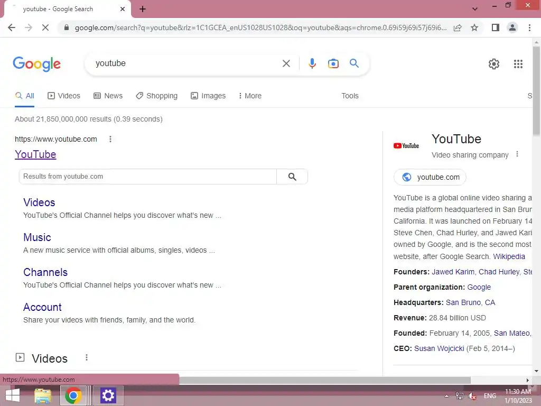Screen dimensions: 541x406
Task: Open the Channels sitelink
Action: click(x=45, y=272)
